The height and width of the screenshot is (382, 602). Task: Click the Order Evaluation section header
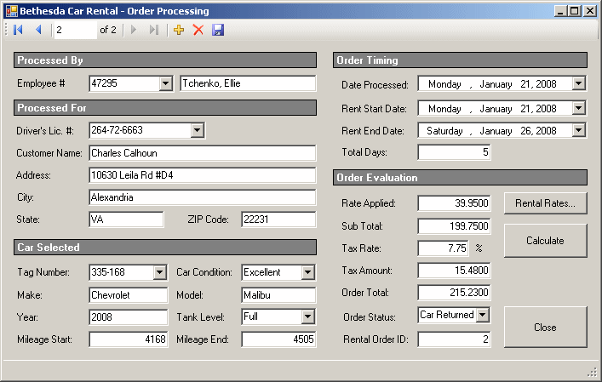tap(460, 178)
